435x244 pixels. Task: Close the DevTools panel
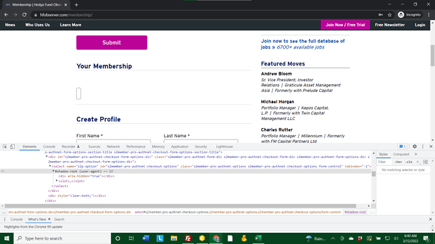click(x=431, y=147)
